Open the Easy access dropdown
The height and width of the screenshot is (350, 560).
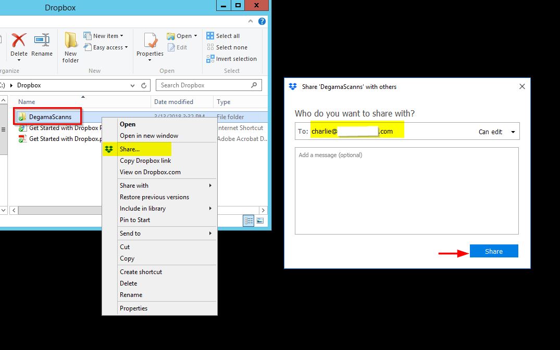pos(105,47)
